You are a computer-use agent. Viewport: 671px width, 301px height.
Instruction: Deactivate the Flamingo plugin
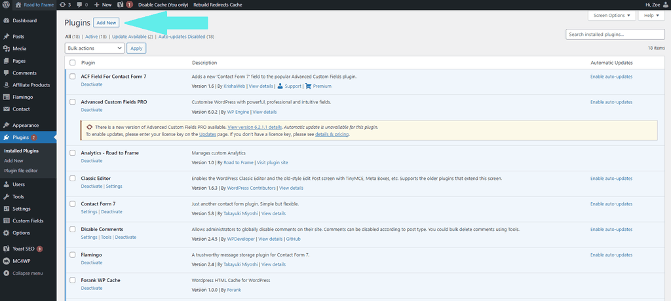[x=92, y=262]
